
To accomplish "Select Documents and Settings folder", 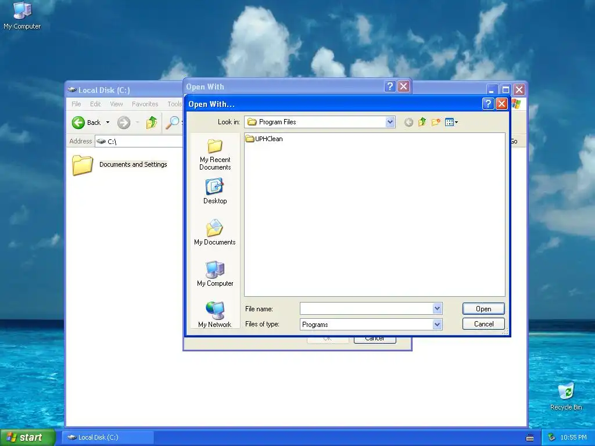I will point(120,164).
